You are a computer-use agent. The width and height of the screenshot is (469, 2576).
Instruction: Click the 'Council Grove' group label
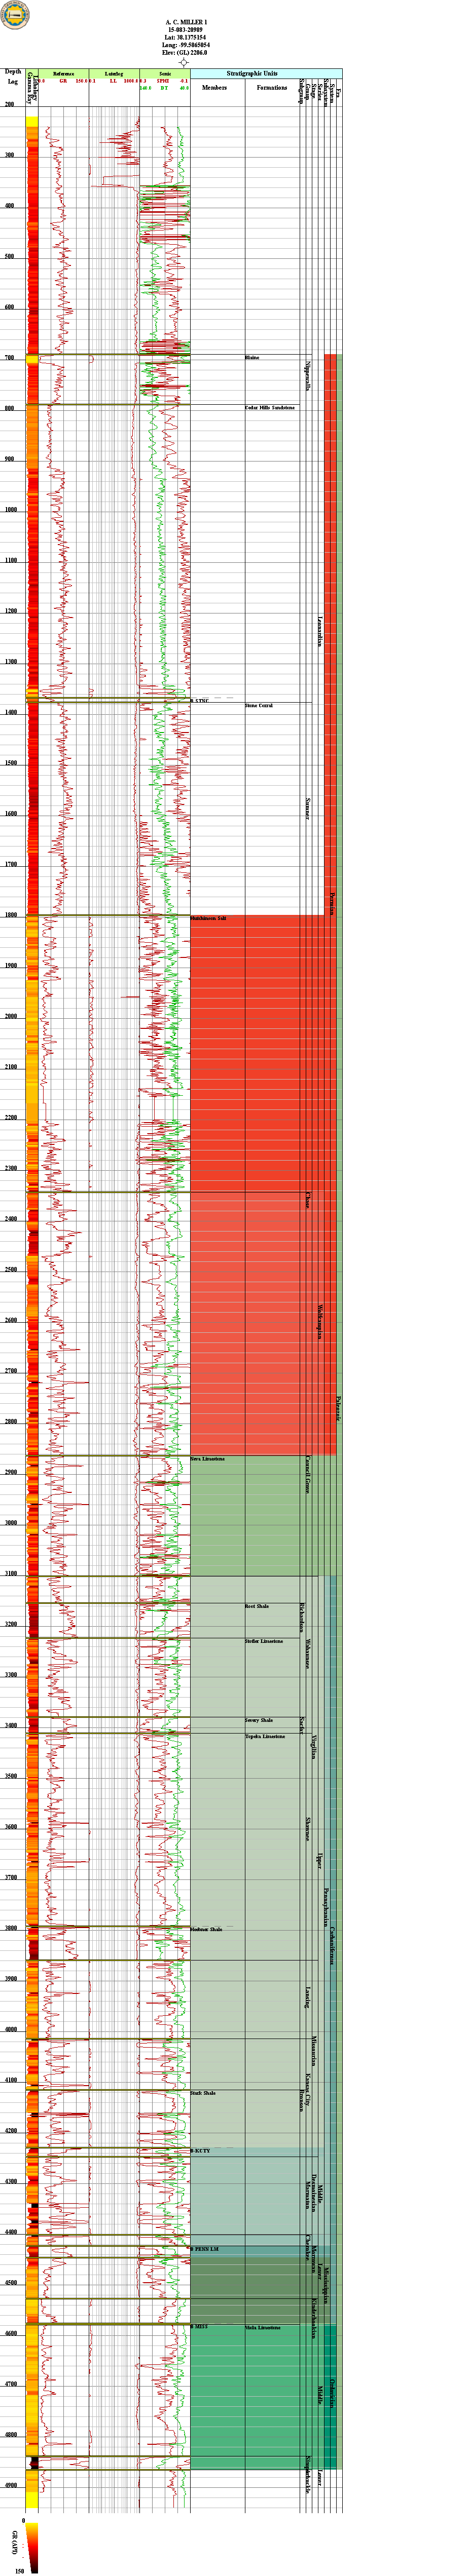[x=307, y=1474]
